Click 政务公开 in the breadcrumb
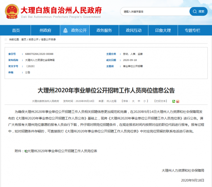 click(34, 39)
